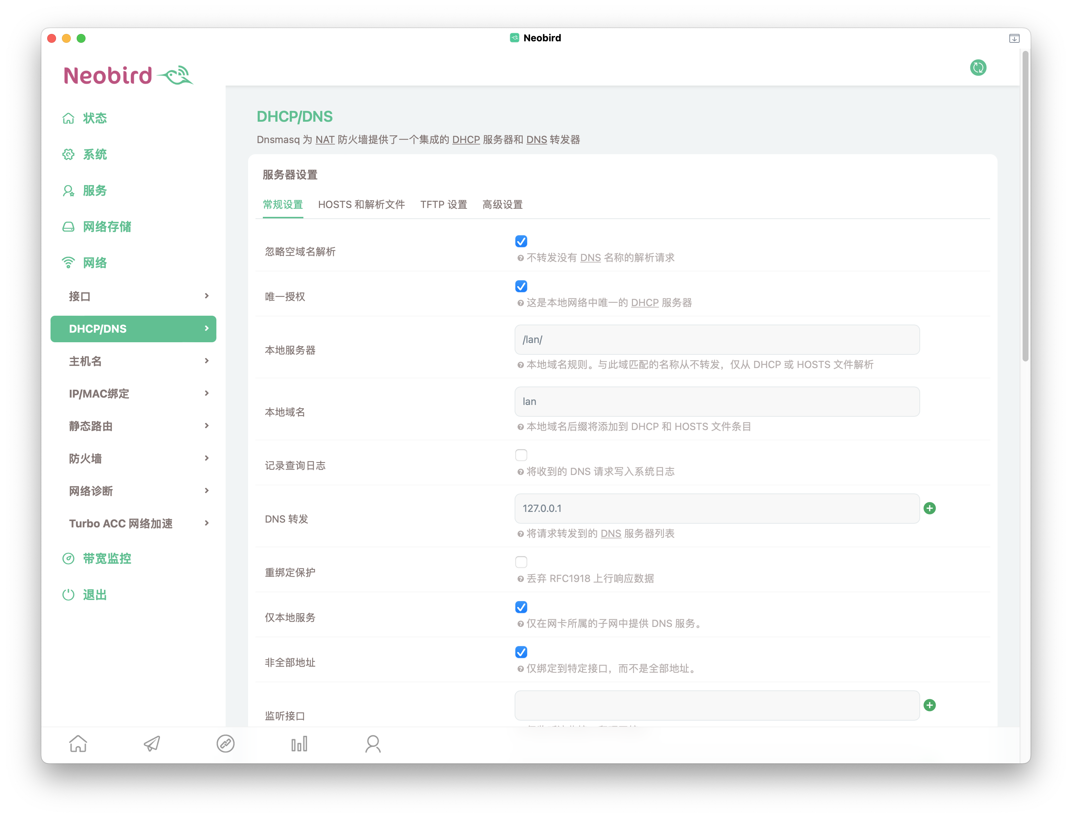Click the 本地域名 input field
The width and height of the screenshot is (1072, 818).
[x=717, y=402]
